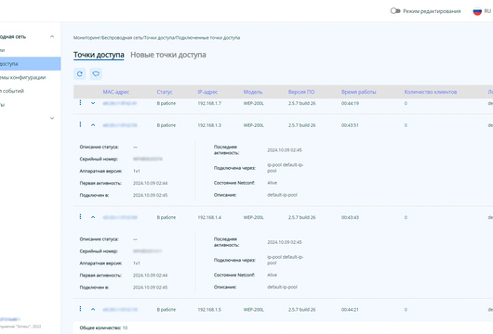Click 2.5.7 build 26 version in row 192.168.1.3

301,125
